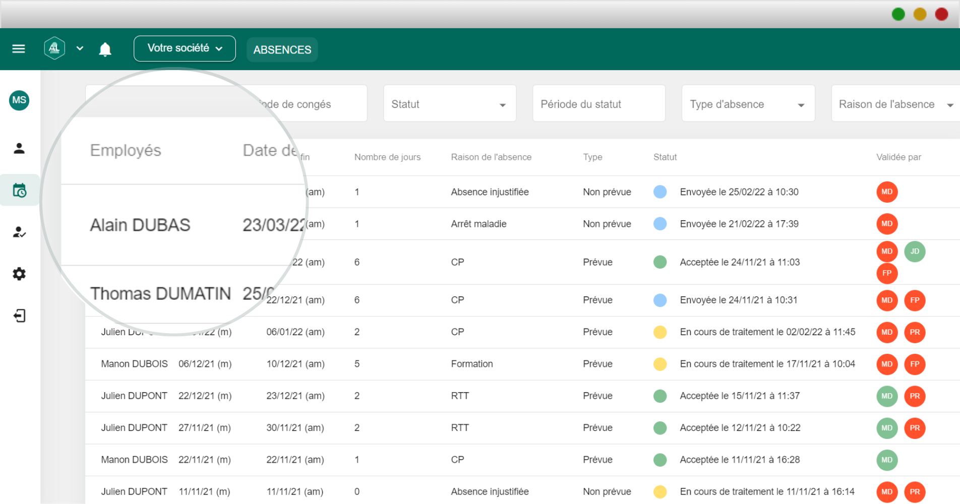
Task: Click the Type column header
Action: pos(592,157)
